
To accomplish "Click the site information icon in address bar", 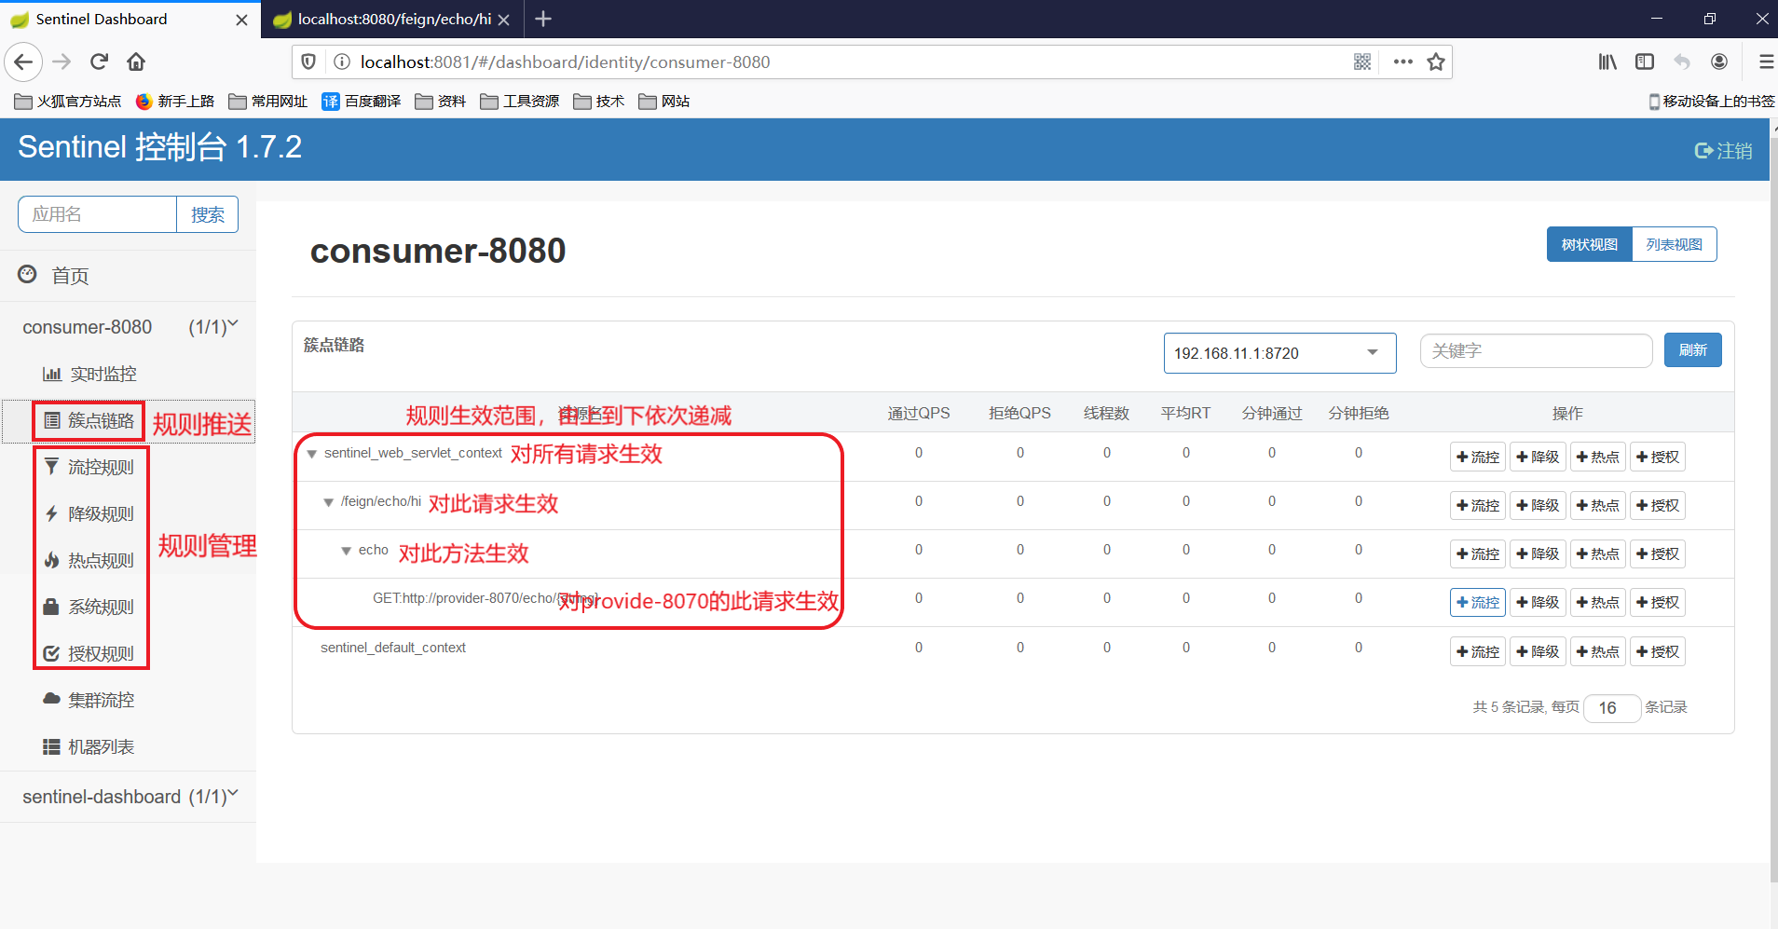I will 342,62.
